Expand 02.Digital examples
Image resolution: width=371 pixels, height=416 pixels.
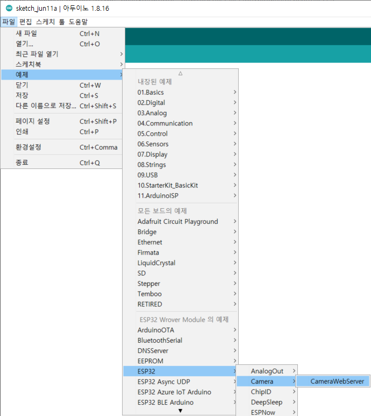pyautogui.click(x=181, y=103)
